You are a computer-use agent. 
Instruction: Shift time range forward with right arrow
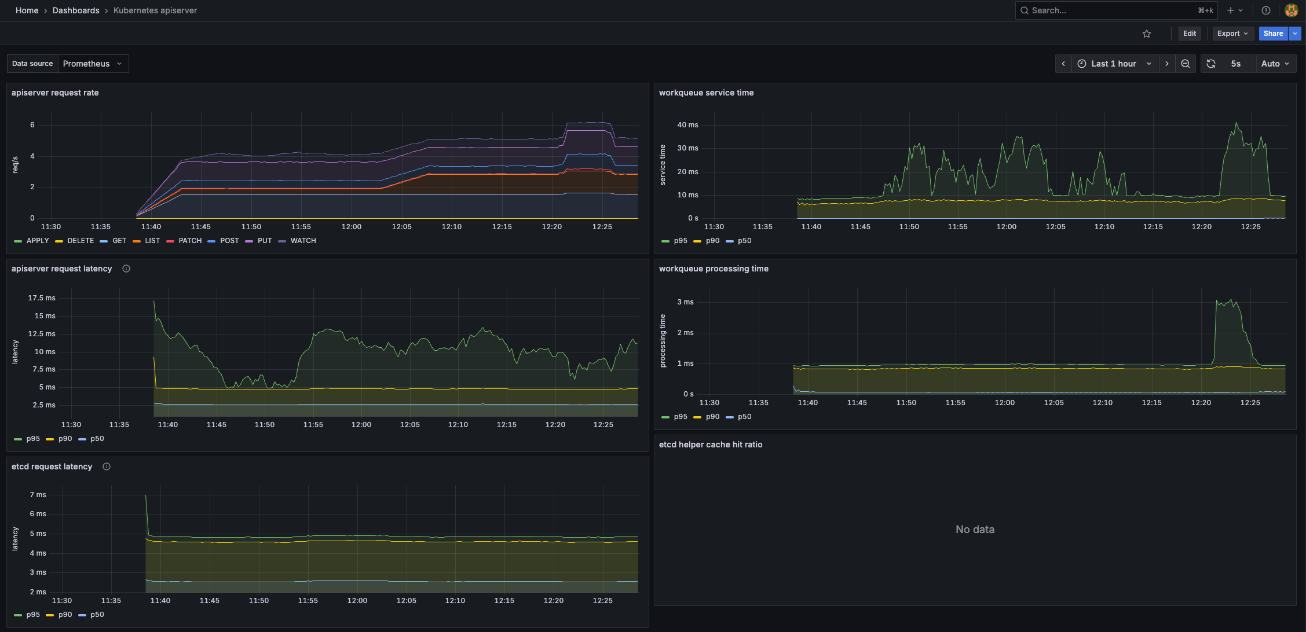click(1167, 64)
